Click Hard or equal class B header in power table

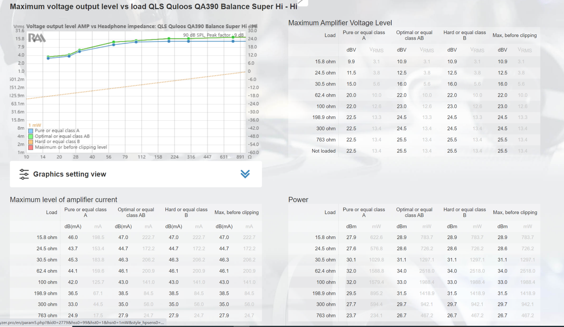pyautogui.click(x=464, y=212)
